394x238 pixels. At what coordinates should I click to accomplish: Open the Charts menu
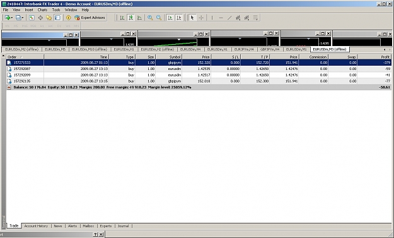click(x=42, y=10)
